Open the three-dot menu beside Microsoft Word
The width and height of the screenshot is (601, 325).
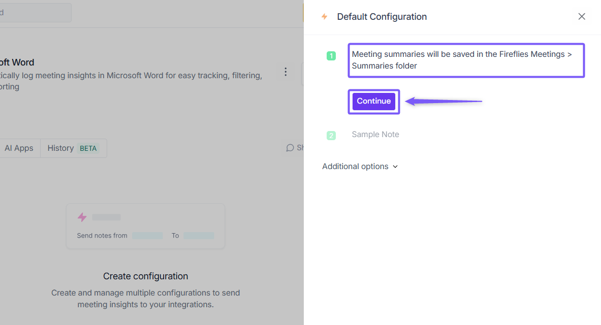tap(286, 72)
